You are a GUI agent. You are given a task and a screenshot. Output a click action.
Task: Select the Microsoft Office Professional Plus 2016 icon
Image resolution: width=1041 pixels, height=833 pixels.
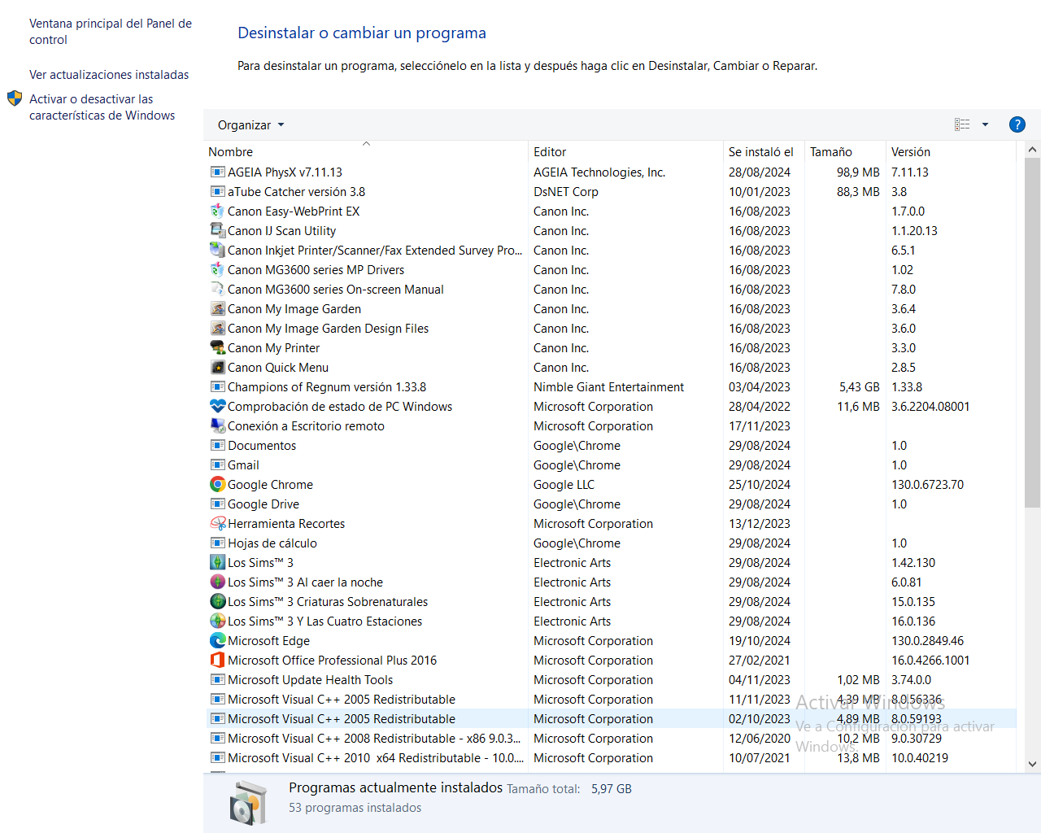point(217,660)
